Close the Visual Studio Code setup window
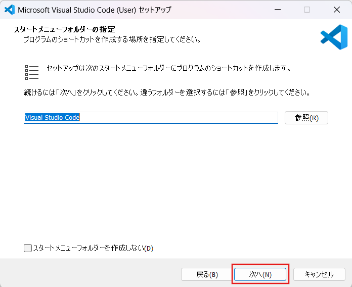Image resolution: width=352 pixels, height=287 pixels. [336, 10]
